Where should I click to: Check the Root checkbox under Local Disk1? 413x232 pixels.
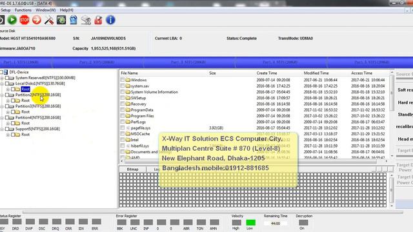click(13, 89)
